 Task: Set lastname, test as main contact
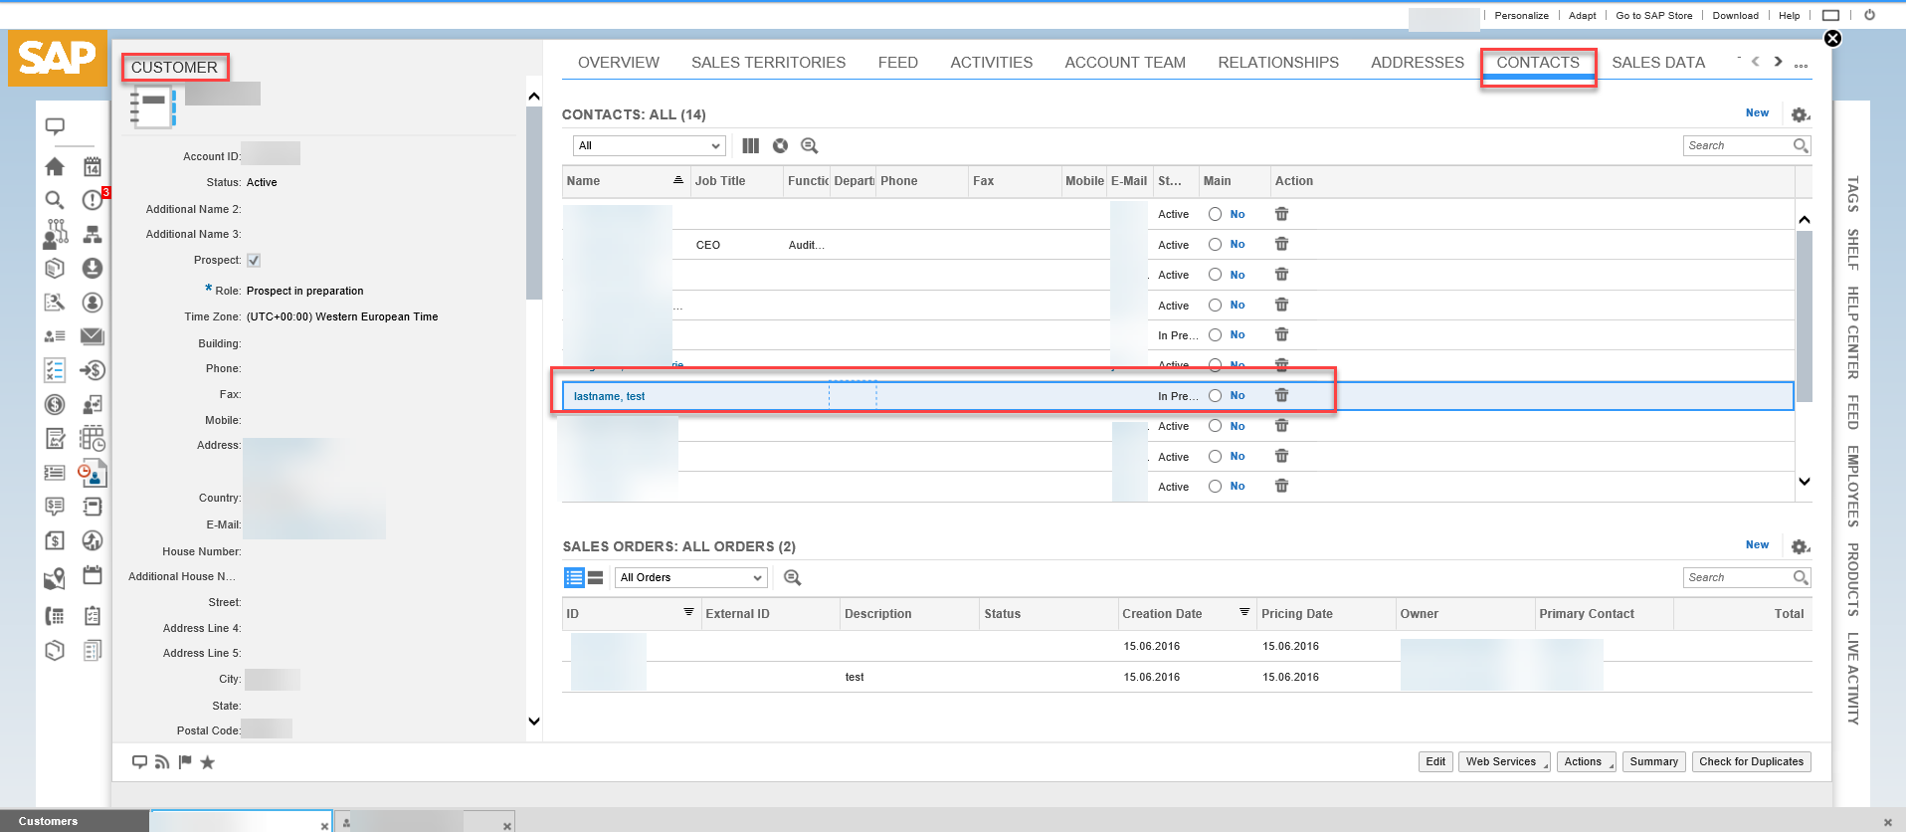1215,396
